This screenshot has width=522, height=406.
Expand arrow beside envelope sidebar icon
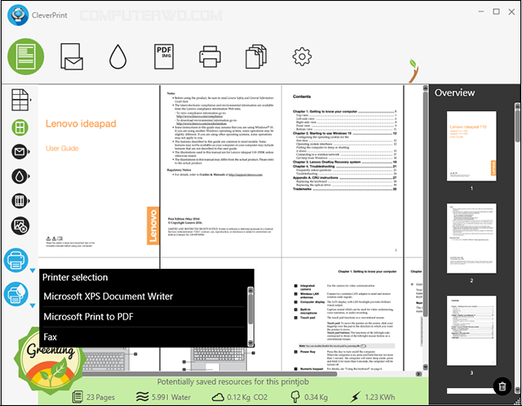tap(29, 152)
